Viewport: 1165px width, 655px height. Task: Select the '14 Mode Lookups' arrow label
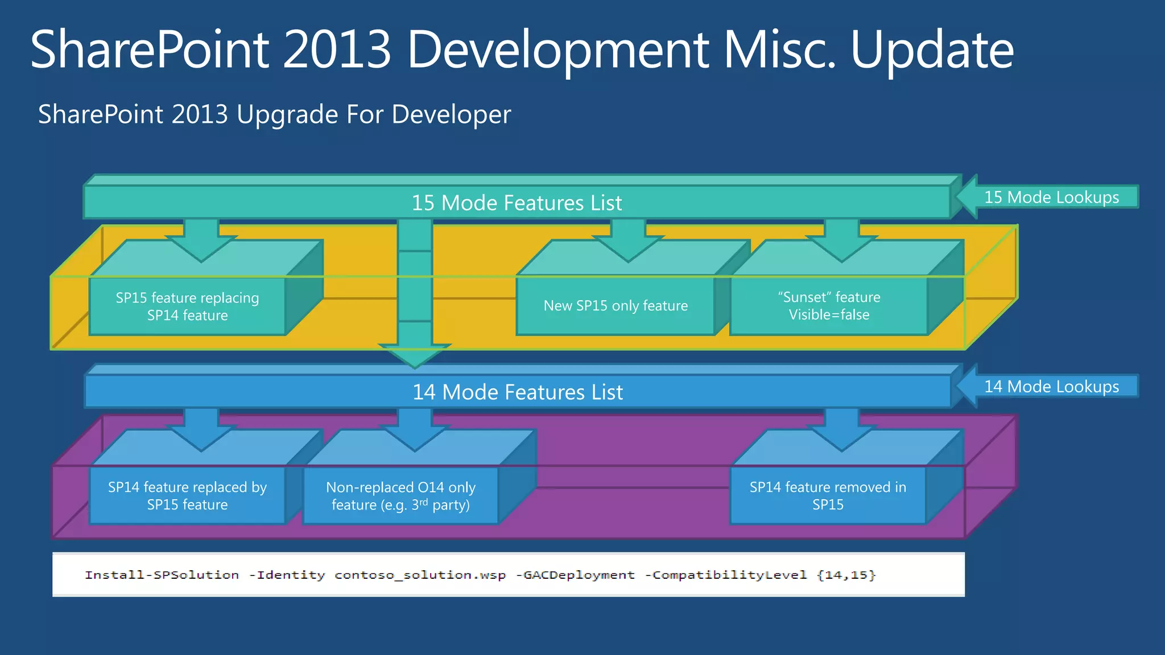tap(1051, 387)
